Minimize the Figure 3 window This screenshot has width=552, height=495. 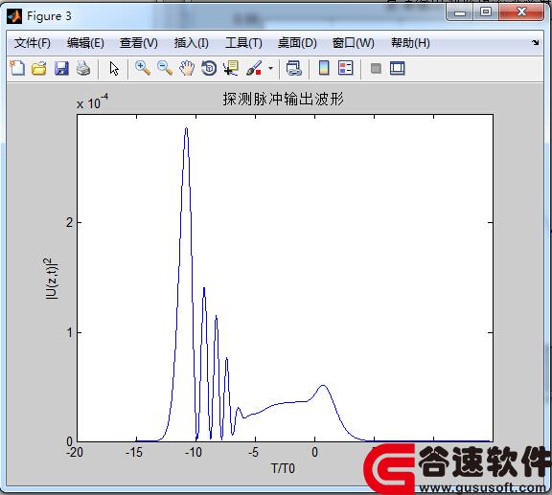click(x=460, y=12)
